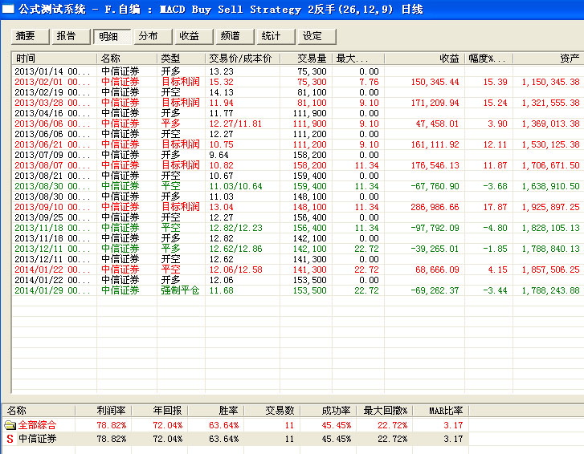Sort summary by 胜率 header
The image size is (584, 454).
pyautogui.click(x=216, y=411)
